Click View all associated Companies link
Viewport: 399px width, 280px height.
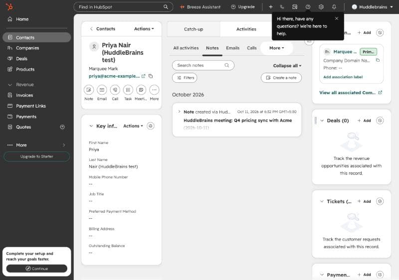351,93
